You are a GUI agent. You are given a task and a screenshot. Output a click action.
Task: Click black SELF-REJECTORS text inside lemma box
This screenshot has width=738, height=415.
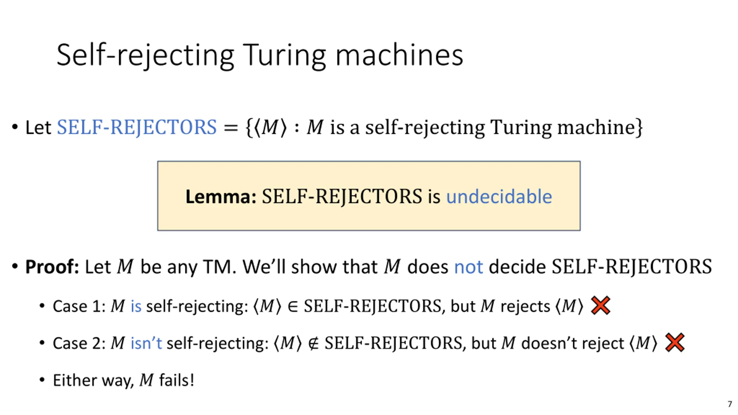click(x=342, y=197)
